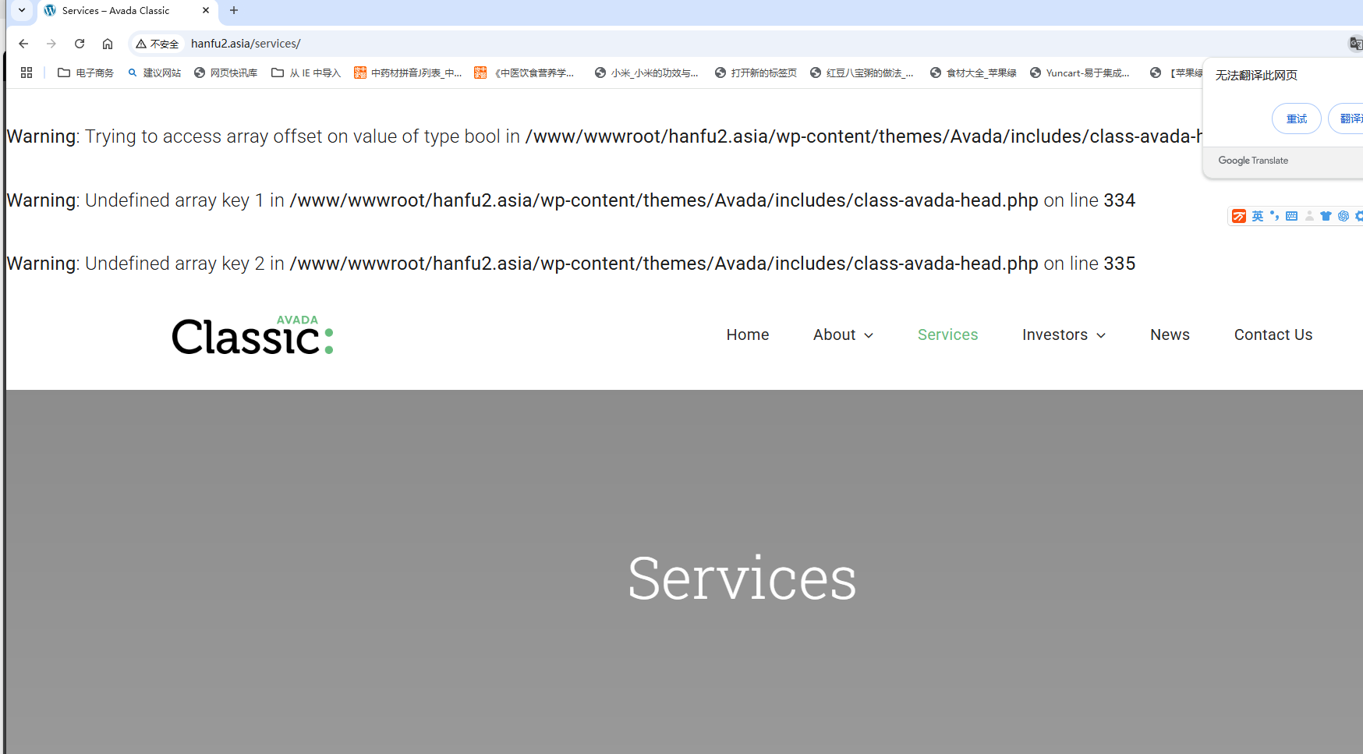Click the Google Translate icon in address bar
1363x754 pixels.
coord(1355,44)
